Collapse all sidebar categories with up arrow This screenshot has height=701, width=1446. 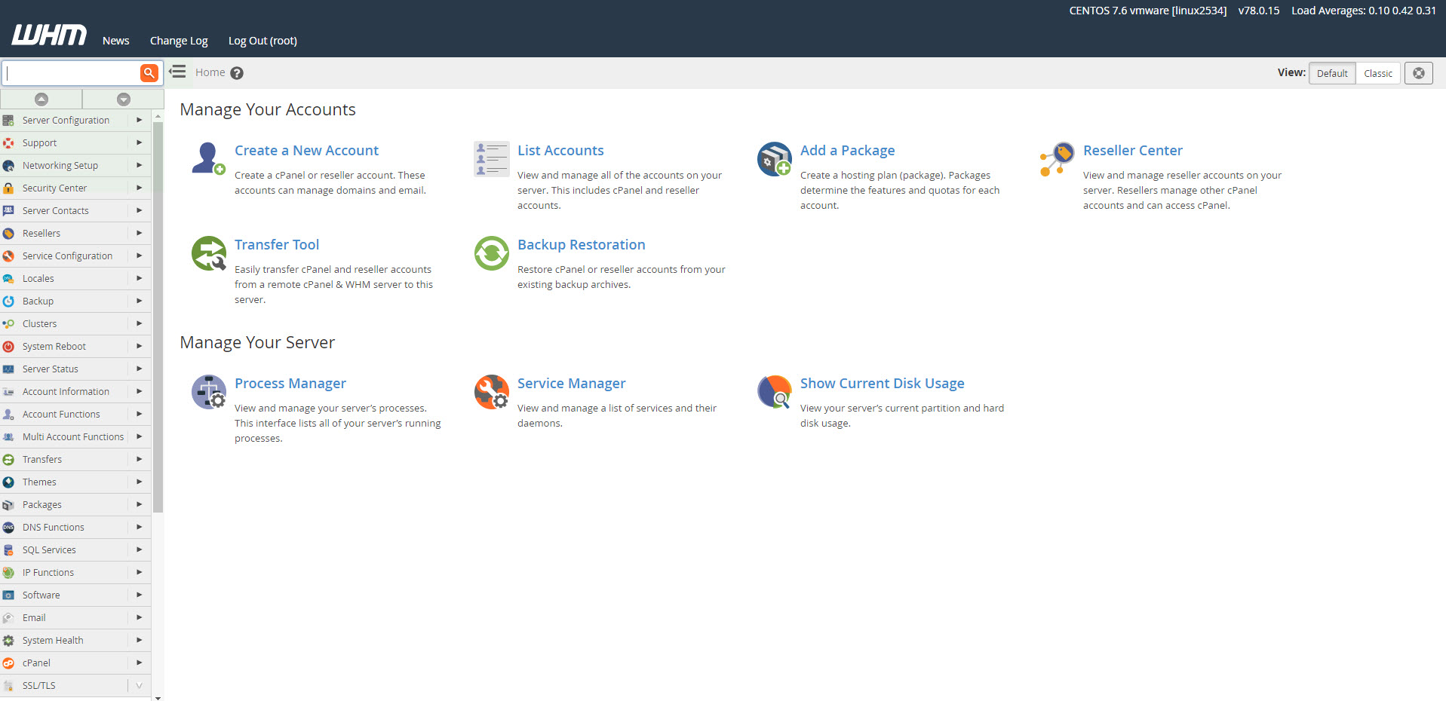point(41,99)
